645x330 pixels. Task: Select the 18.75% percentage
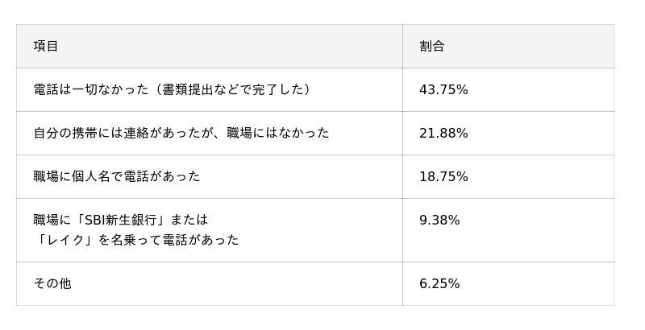443,177
